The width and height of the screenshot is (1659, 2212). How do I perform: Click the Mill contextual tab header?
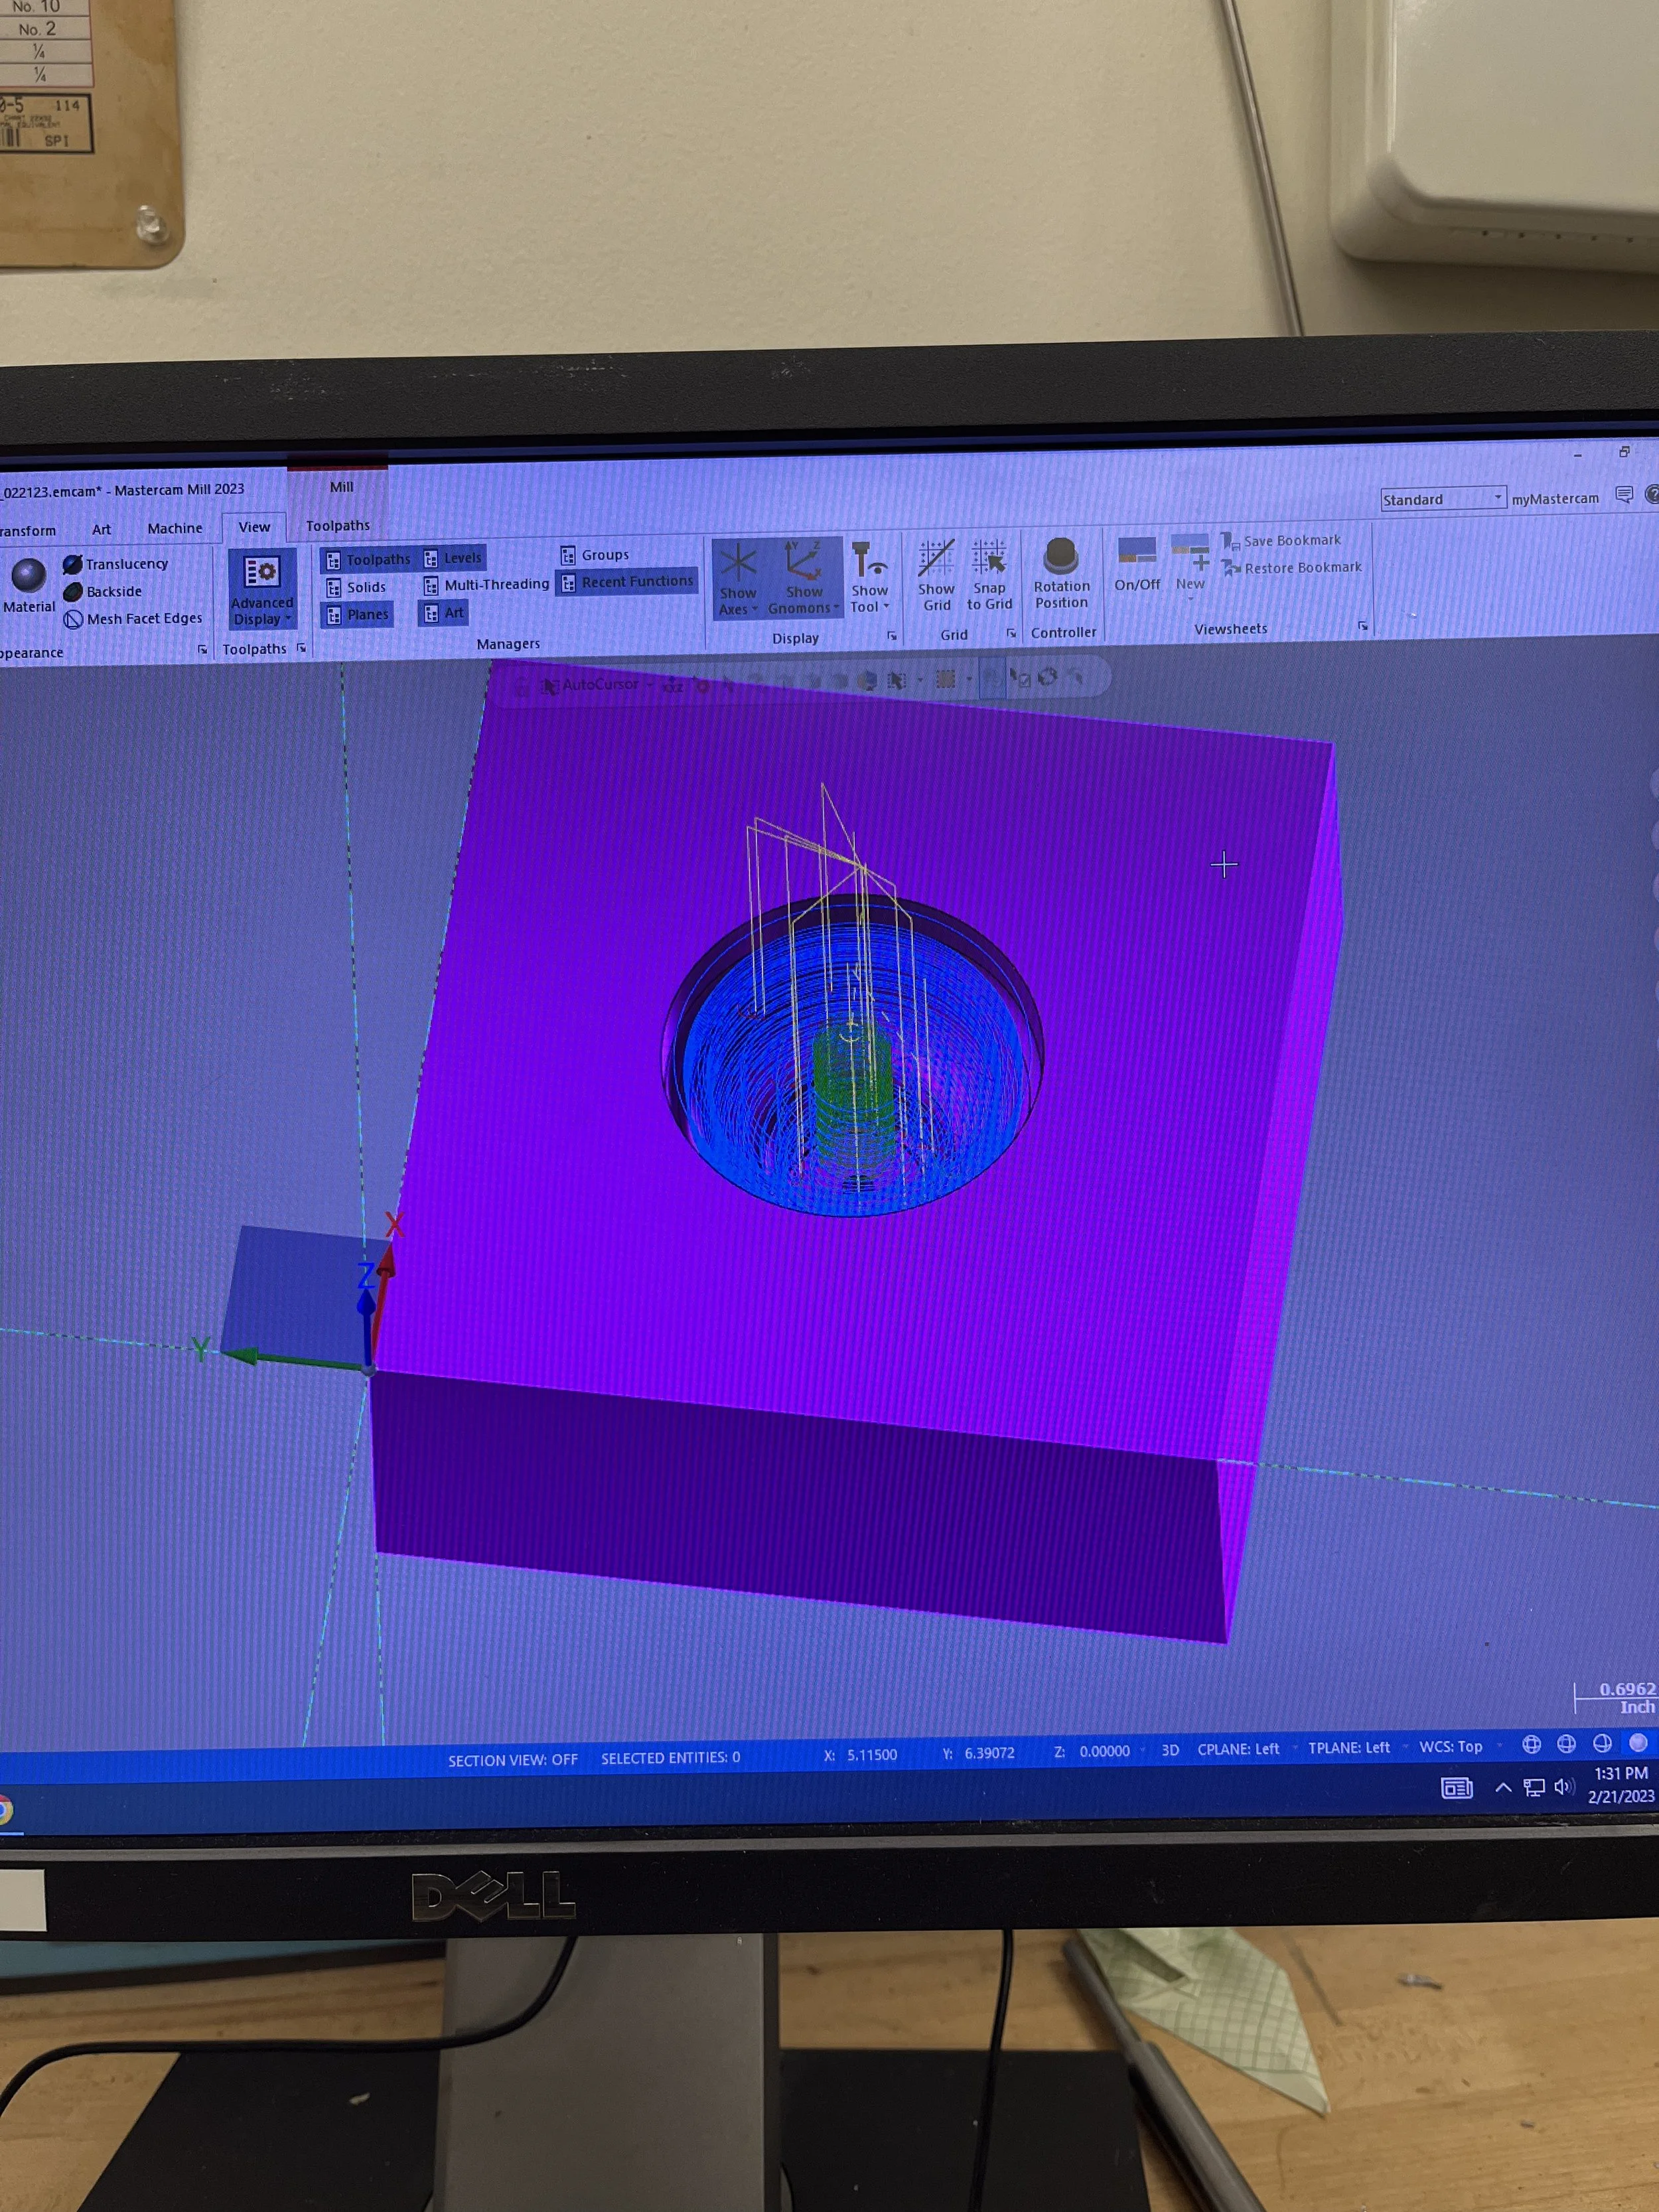pos(341,487)
